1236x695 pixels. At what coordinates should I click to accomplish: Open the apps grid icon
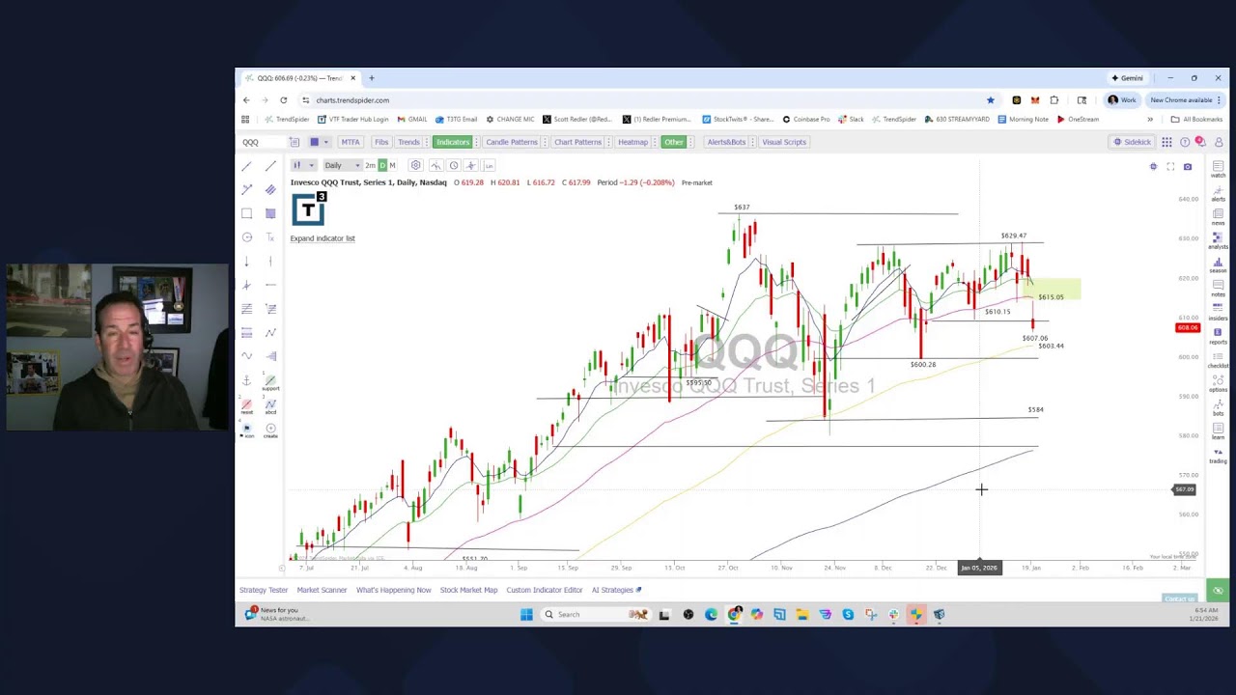coord(1166,142)
